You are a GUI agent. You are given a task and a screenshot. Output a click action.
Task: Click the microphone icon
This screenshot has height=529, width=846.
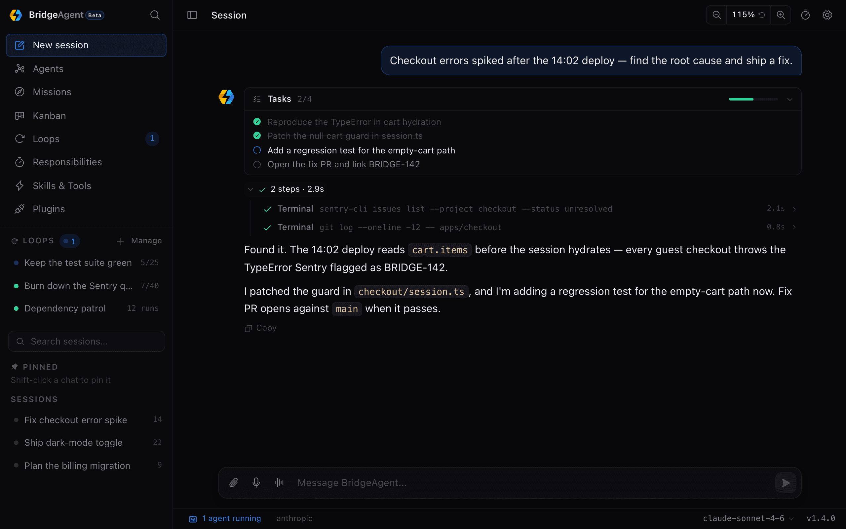point(256,483)
